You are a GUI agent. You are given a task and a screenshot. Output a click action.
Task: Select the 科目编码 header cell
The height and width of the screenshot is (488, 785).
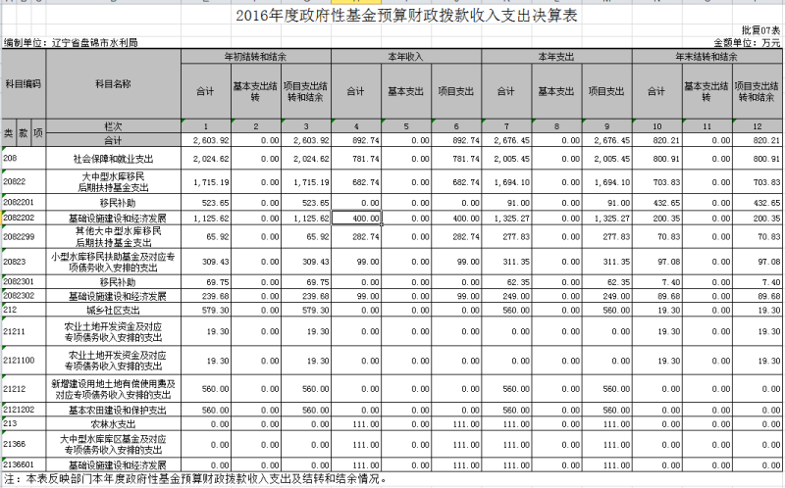pos(23,84)
